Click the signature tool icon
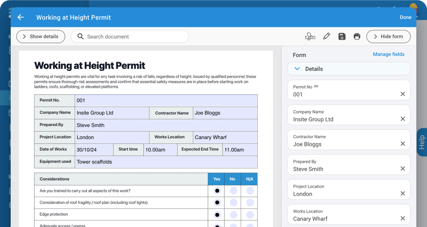Viewport: 427px width, 227px height. [x=310, y=36]
